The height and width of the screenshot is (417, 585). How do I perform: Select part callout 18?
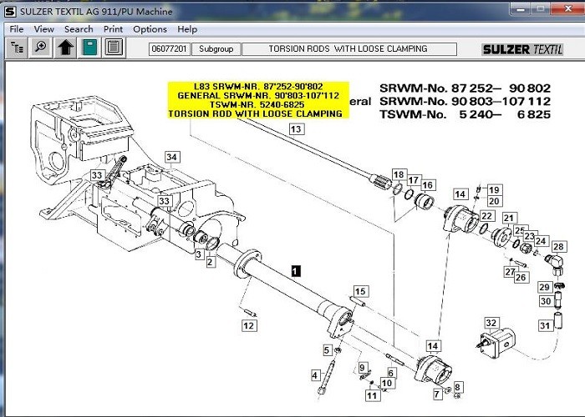click(399, 174)
